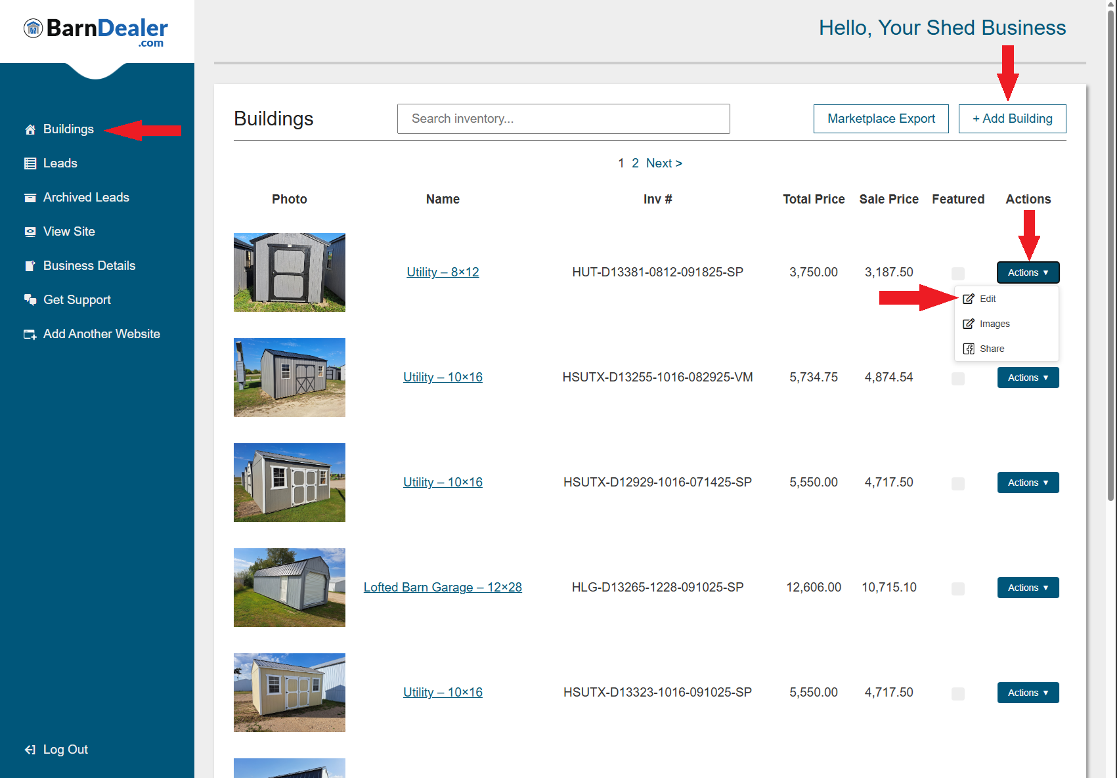Click the Get Support chat icon
The height and width of the screenshot is (778, 1117).
click(x=30, y=300)
